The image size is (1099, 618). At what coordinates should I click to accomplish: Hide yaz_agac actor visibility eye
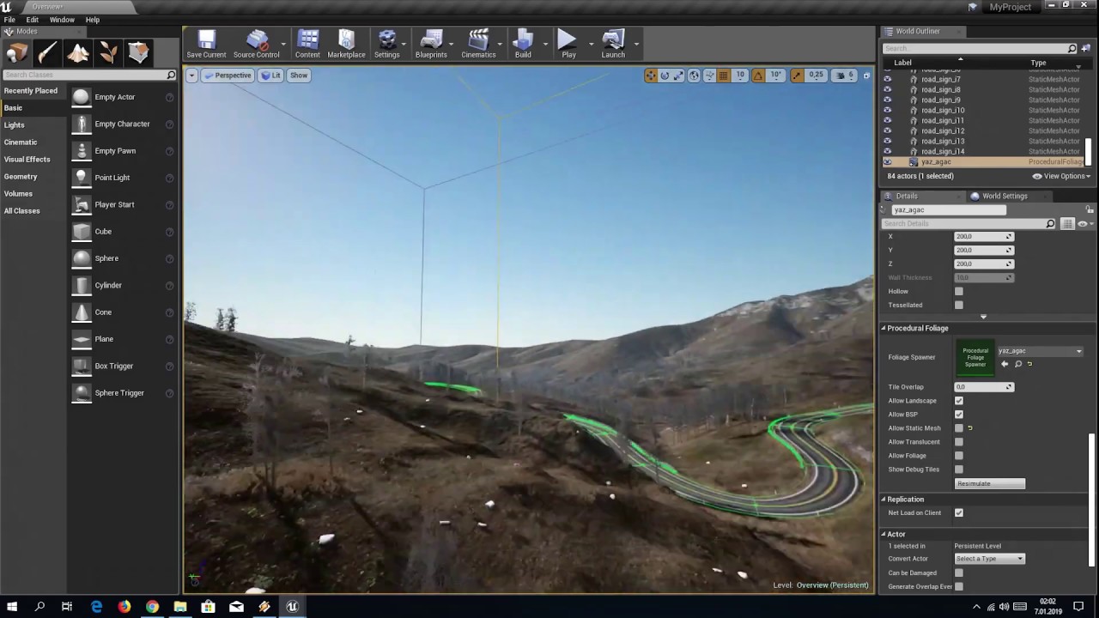point(888,162)
